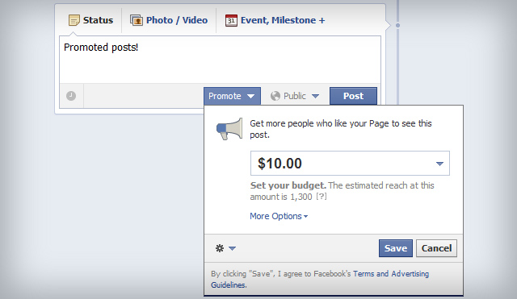Open the schedule clock icon
The height and width of the screenshot is (299, 517).
tap(71, 96)
